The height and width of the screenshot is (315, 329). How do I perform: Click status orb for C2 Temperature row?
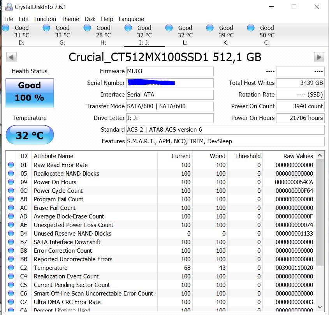(11, 268)
